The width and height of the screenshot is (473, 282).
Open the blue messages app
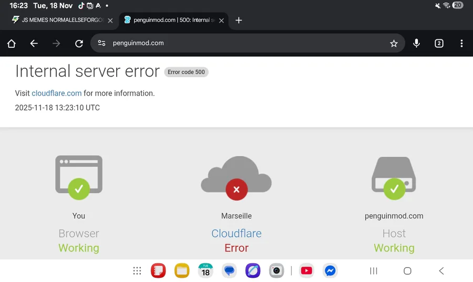pos(229,270)
